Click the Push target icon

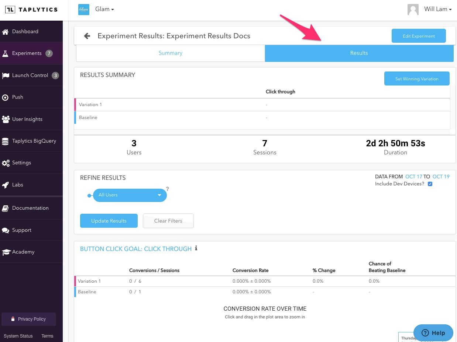click(6, 97)
